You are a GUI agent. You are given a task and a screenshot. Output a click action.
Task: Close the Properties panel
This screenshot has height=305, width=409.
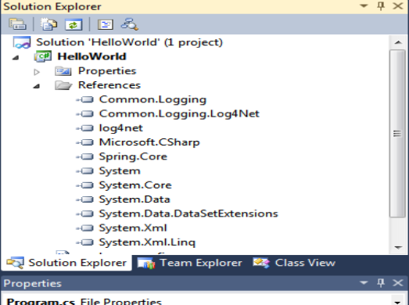click(398, 283)
